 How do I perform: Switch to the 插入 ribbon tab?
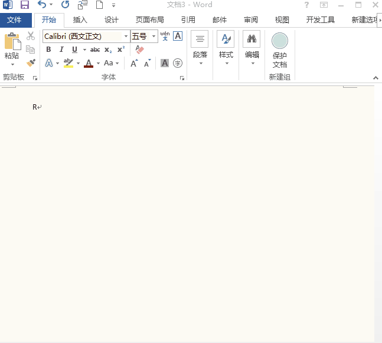(x=80, y=20)
